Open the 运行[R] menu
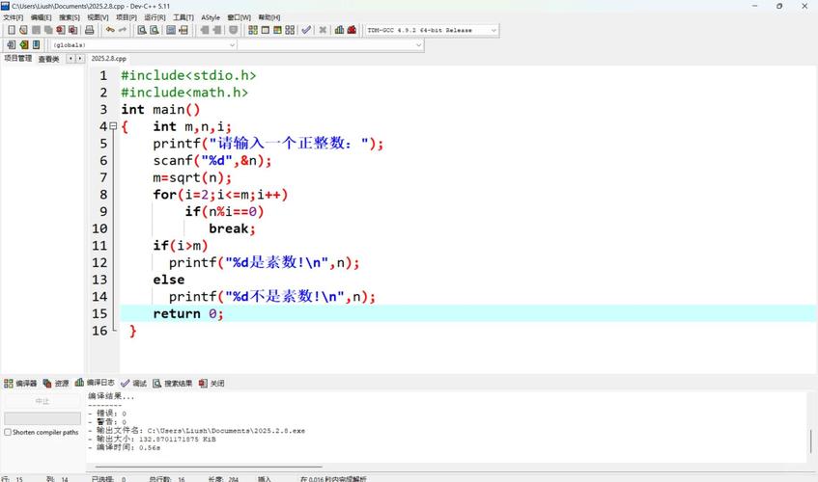818x482 pixels. (155, 17)
